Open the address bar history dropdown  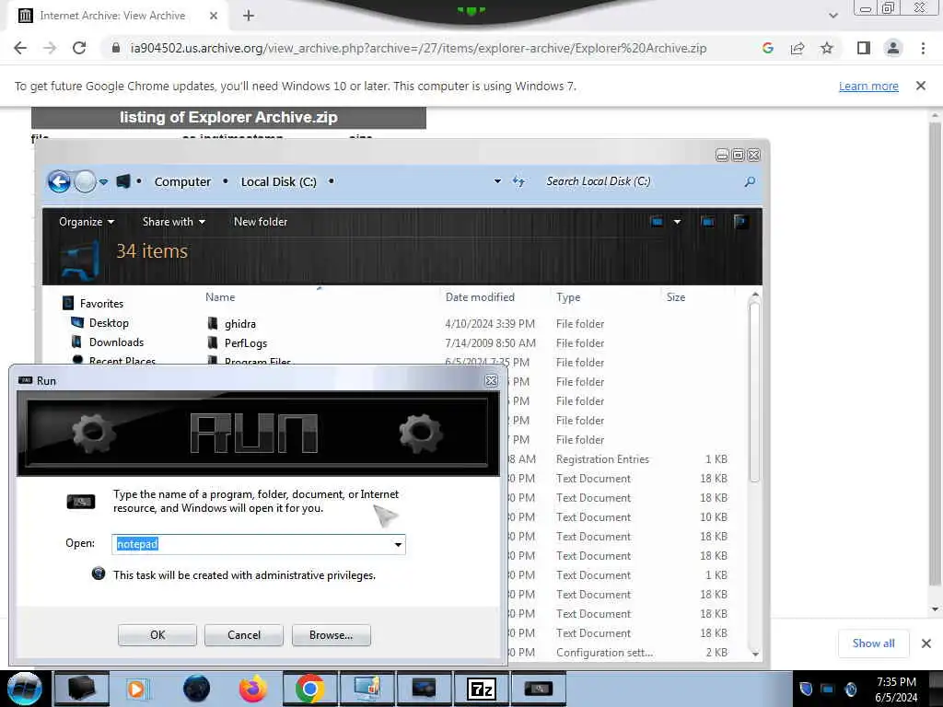point(497,181)
